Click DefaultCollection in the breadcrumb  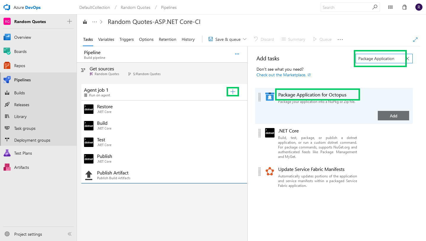[95, 7]
